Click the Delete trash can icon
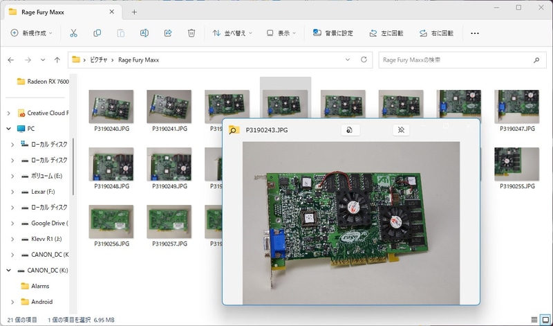Screen dimensions: 553x326 [191, 33]
